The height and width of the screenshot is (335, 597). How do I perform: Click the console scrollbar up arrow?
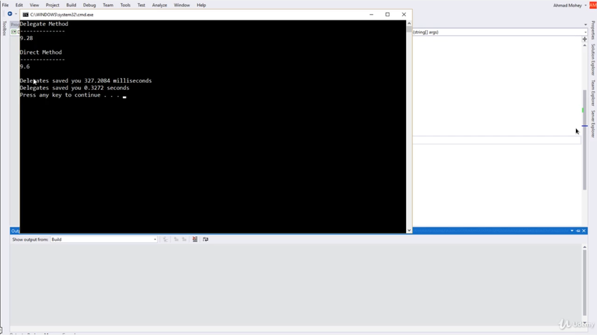pyautogui.click(x=409, y=23)
